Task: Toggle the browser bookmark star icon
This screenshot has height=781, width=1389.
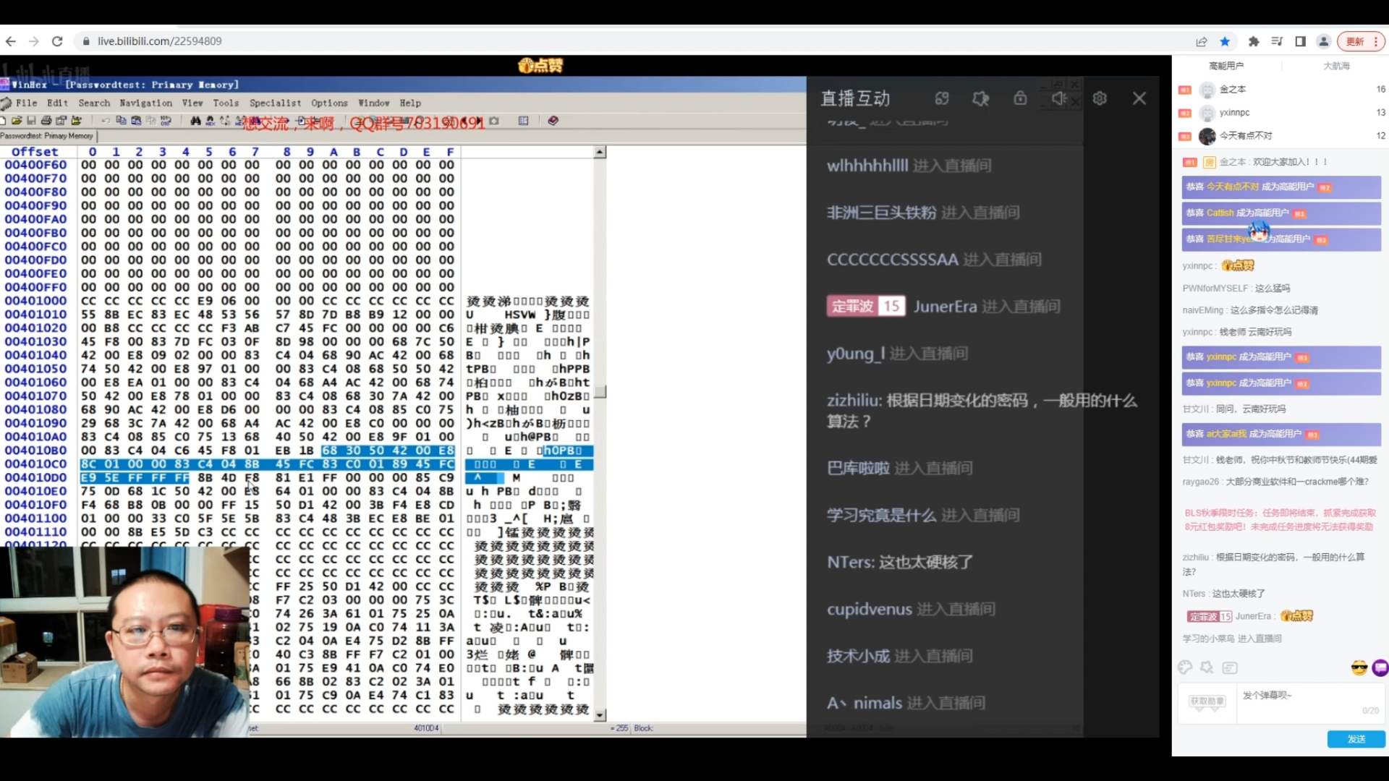Action: point(1225,41)
